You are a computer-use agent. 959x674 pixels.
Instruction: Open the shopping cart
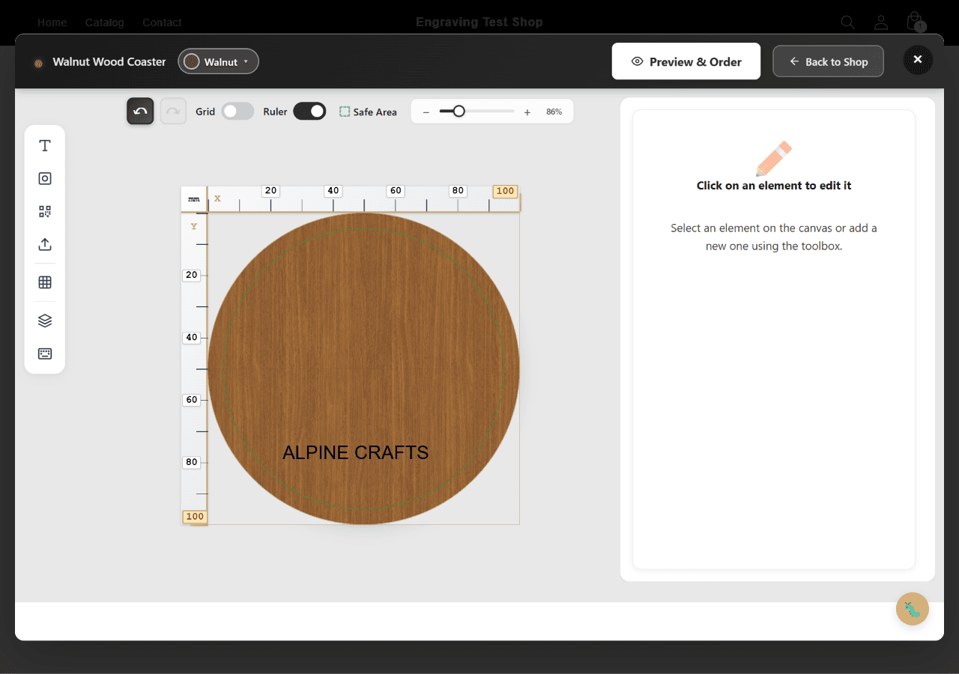pyautogui.click(x=914, y=22)
